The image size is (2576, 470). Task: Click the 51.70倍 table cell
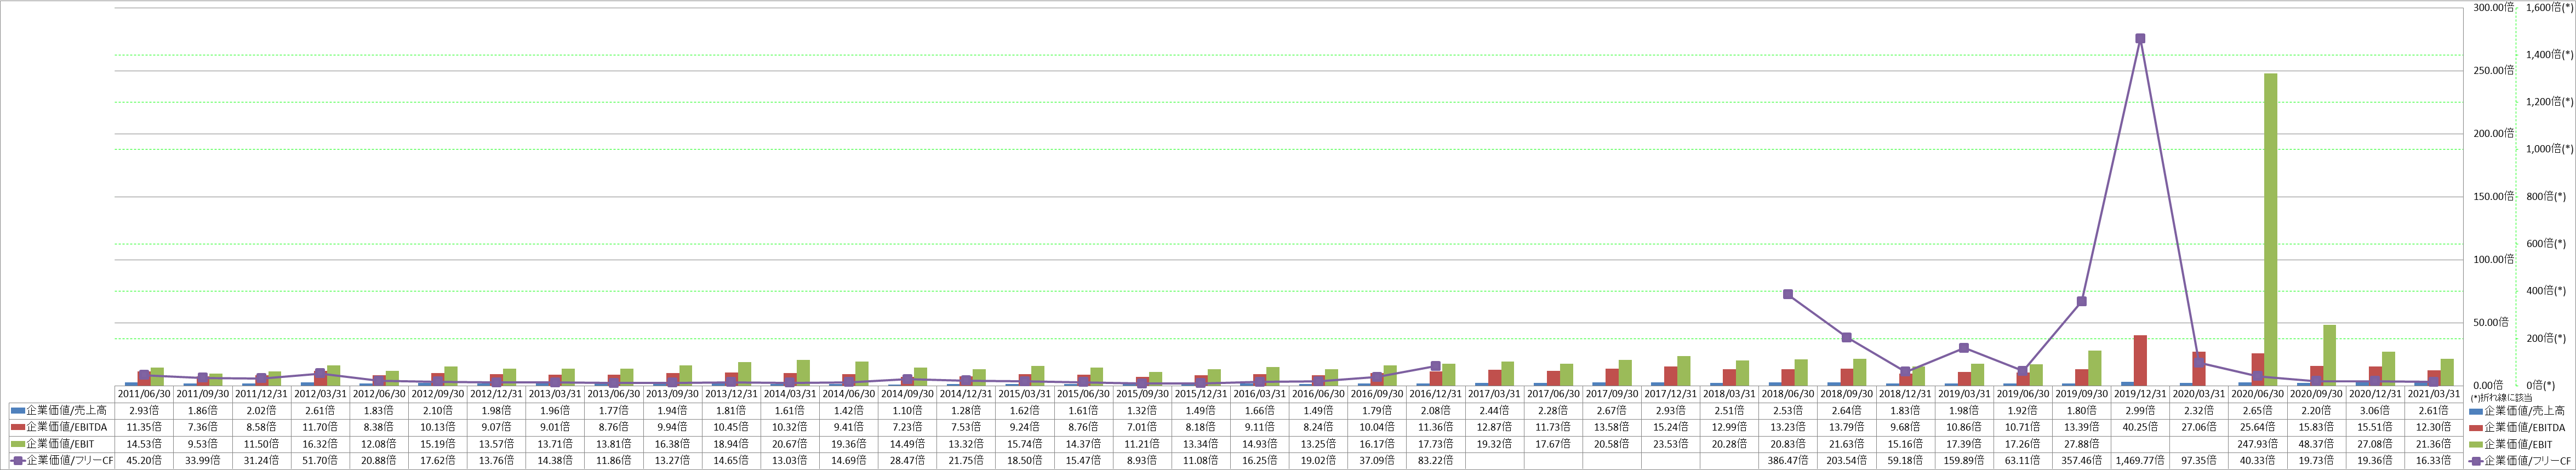pyautogui.click(x=321, y=461)
